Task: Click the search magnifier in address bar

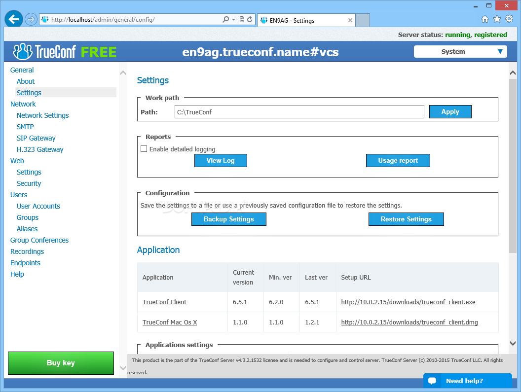Action: click(225, 19)
